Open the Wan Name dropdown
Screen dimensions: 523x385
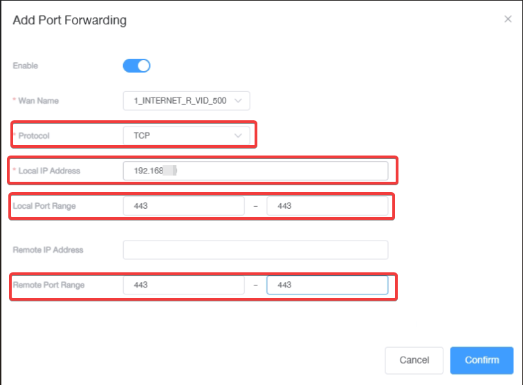[x=186, y=101]
